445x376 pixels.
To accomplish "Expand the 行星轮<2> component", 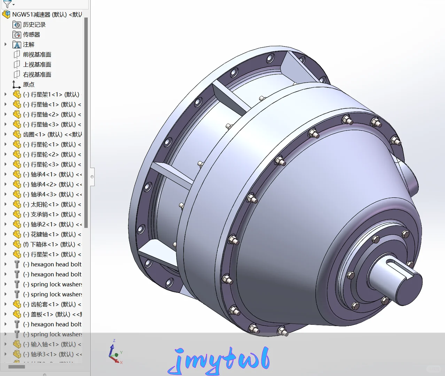I will pyautogui.click(x=6, y=154).
